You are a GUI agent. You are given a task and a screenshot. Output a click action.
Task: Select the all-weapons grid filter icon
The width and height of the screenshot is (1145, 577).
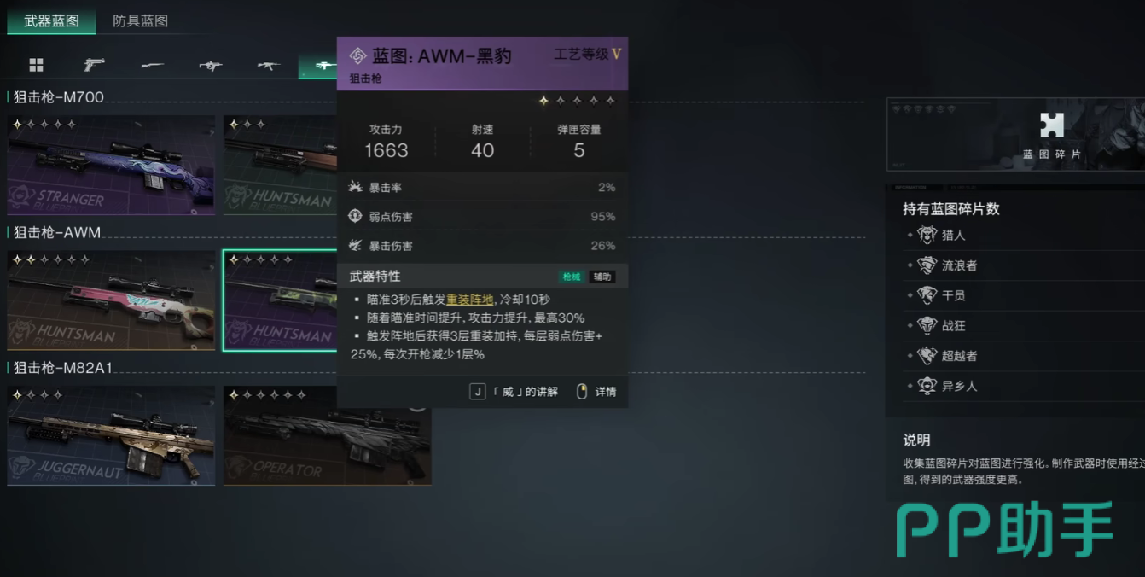[36, 65]
